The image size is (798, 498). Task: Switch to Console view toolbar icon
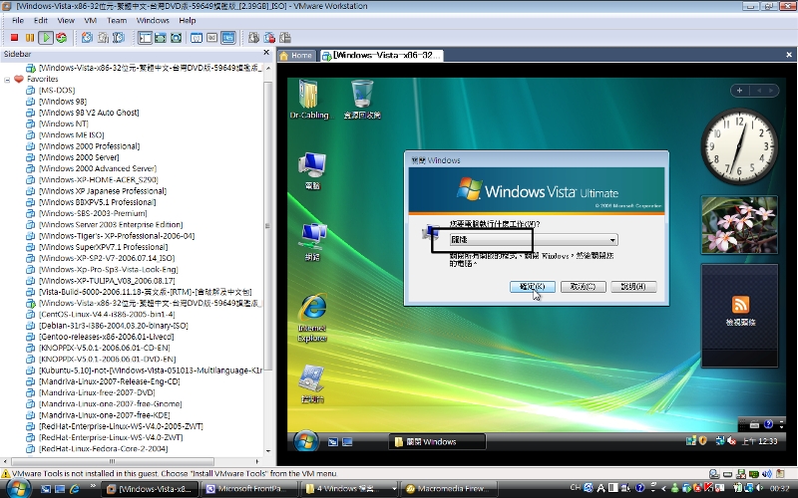point(228,38)
